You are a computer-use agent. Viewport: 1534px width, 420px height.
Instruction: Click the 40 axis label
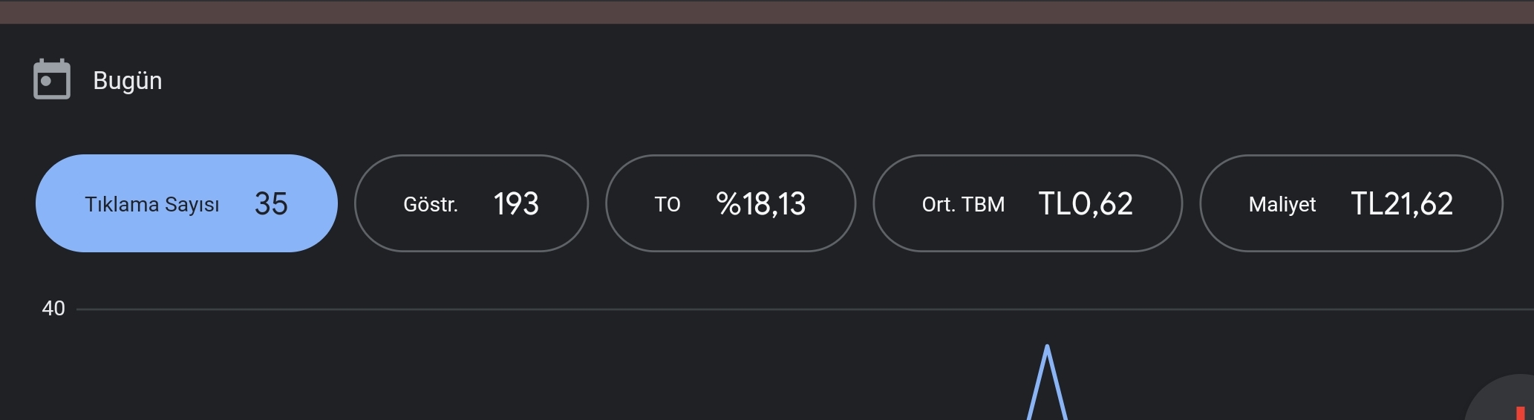[53, 309]
